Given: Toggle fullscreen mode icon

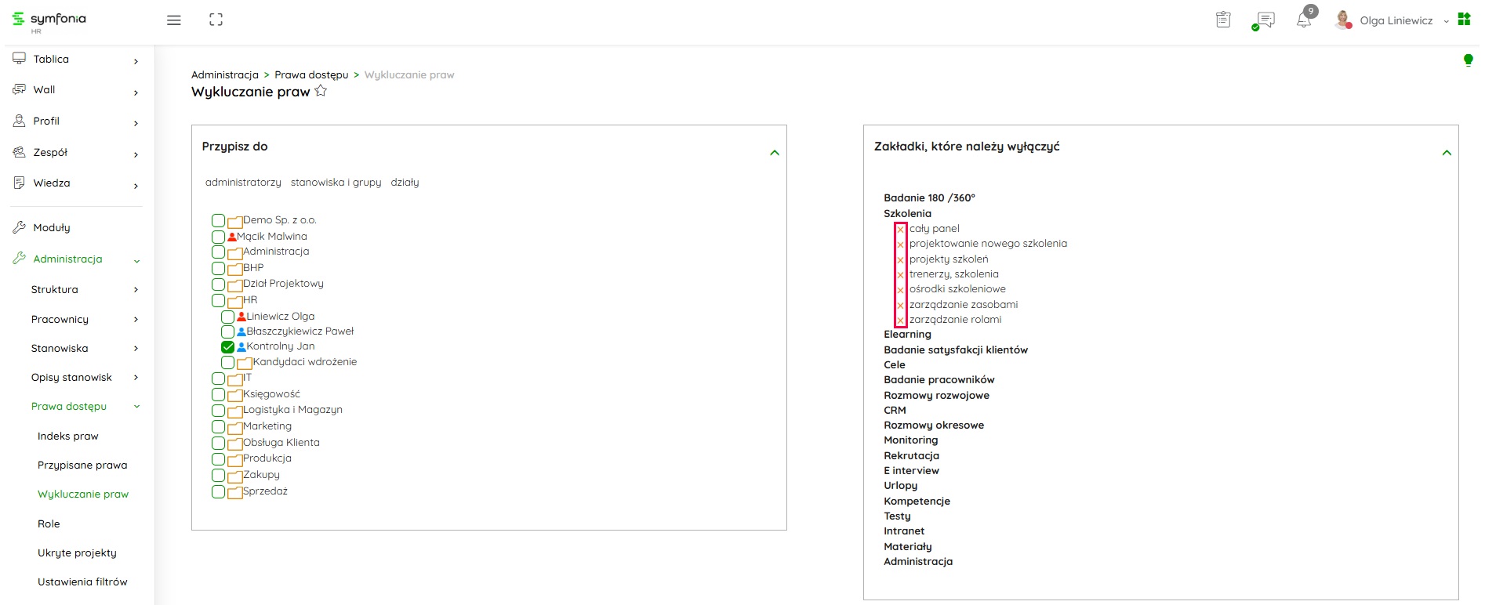Looking at the screenshot, I should click(x=216, y=20).
